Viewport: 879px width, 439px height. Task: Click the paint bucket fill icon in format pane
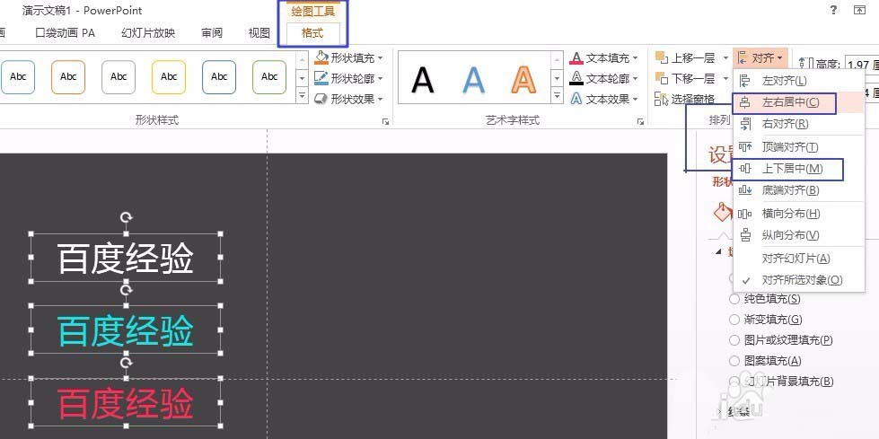[722, 212]
